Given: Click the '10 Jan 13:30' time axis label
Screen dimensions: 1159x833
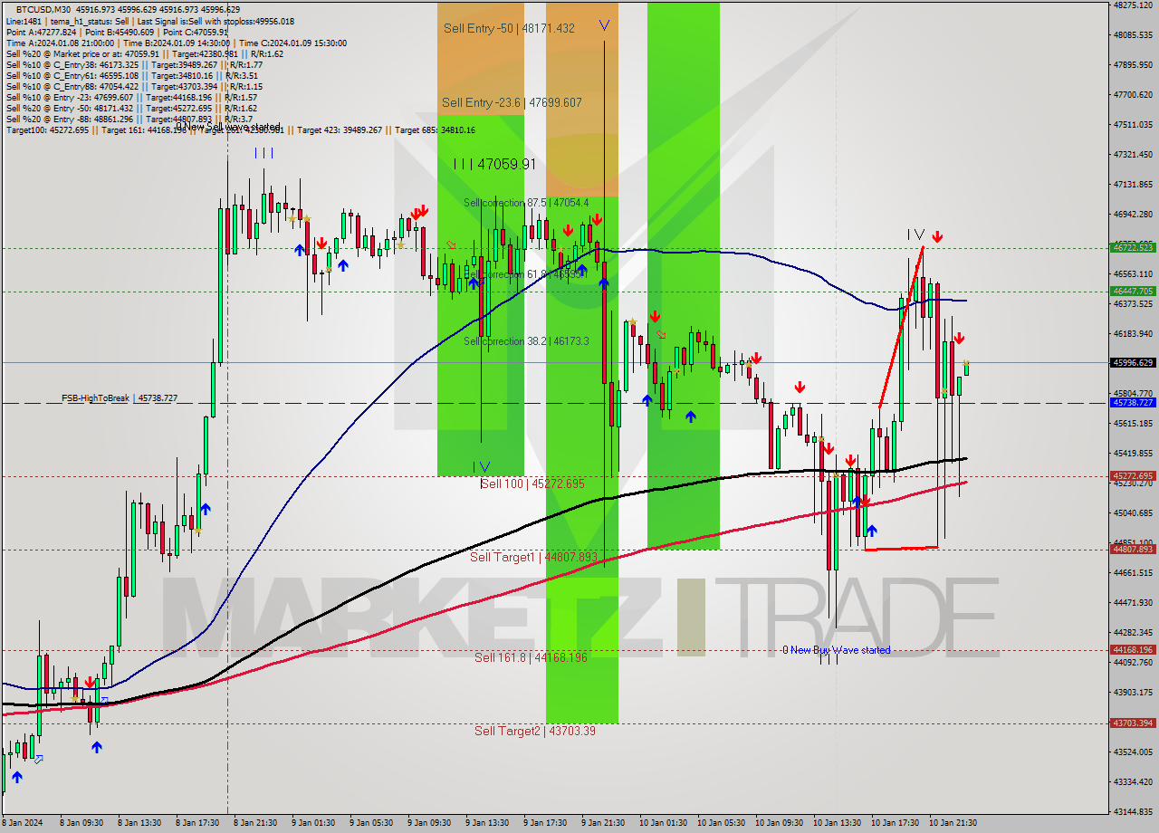Looking at the screenshot, I should pyautogui.click(x=837, y=823).
